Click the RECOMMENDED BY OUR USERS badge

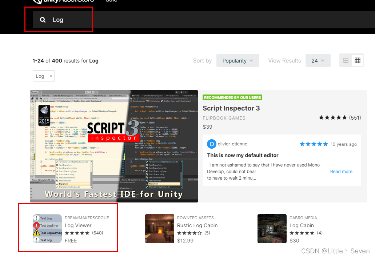tap(232, 97)
